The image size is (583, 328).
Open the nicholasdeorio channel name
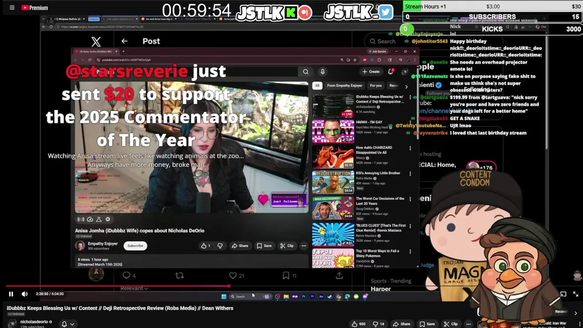(x=34, y=322)
